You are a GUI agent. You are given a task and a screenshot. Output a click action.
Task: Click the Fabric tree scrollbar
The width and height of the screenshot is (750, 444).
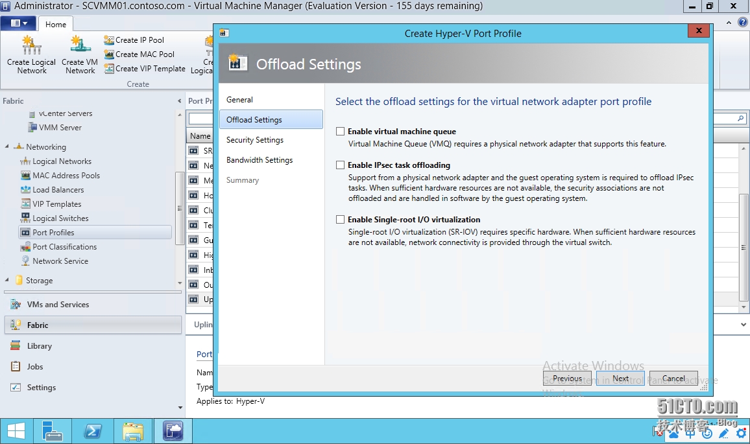coord(179,208)
